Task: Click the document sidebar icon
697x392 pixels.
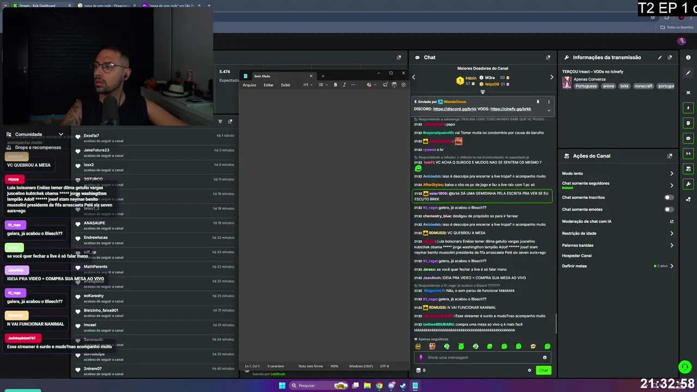Action: [688, 123]
